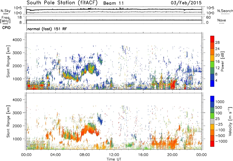The height and width of the screenshot is (161, 233).
Task: Click the -500 label on velocity colorbar
Action: (220, 136)
